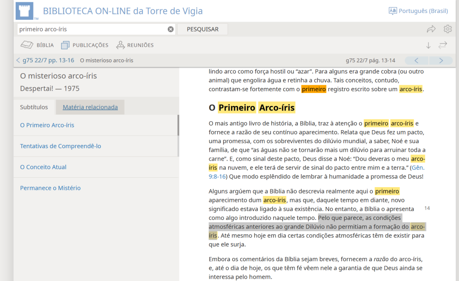459x281 pixels.
Task: Click the Watchtower logo icon
Action: click(x=27, y=11)
